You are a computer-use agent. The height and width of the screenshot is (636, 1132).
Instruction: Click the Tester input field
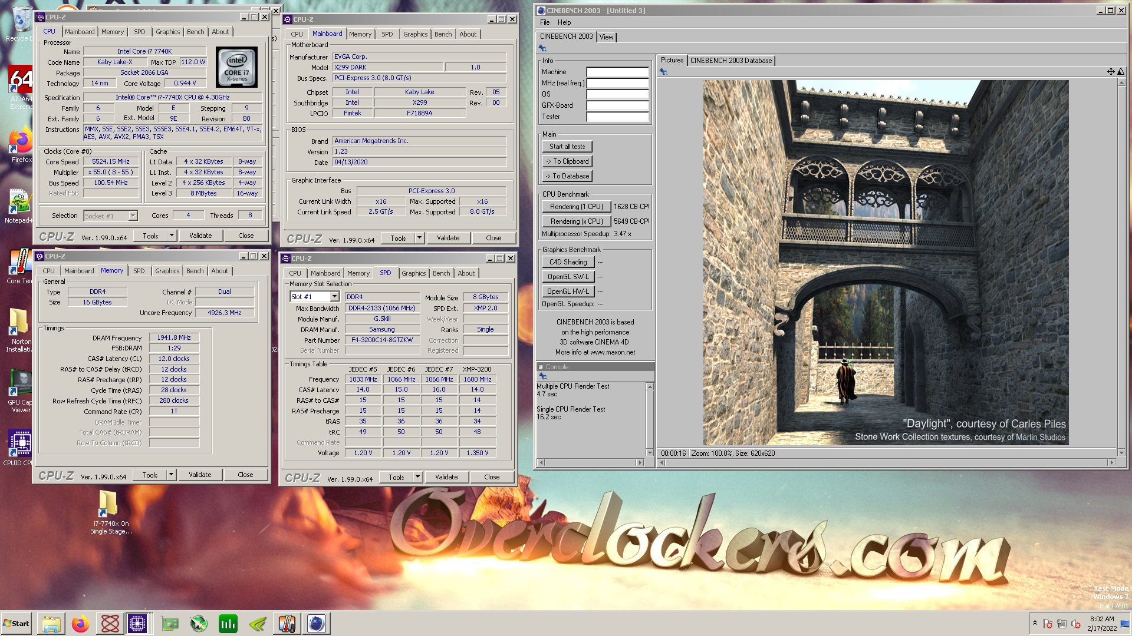[x=617, y=117]
